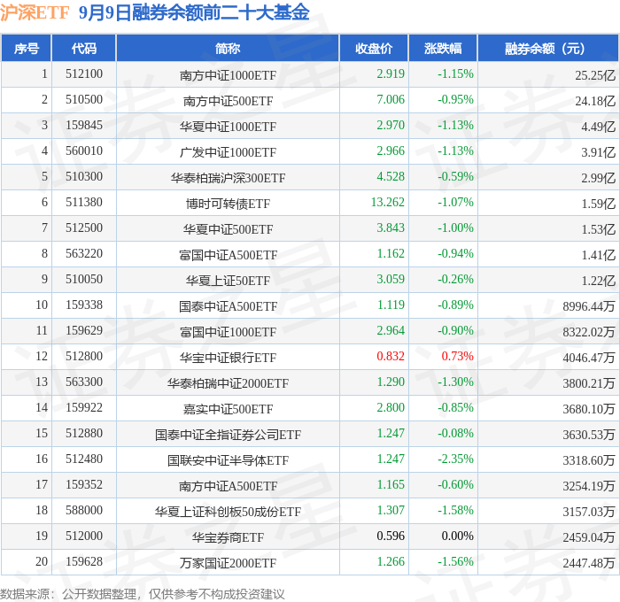Image resolution: width=620 pixels, height=602 pixels.
Task: Select the fund name 华泰柏瑞中证2000ETF
Action: click(228, 383)
